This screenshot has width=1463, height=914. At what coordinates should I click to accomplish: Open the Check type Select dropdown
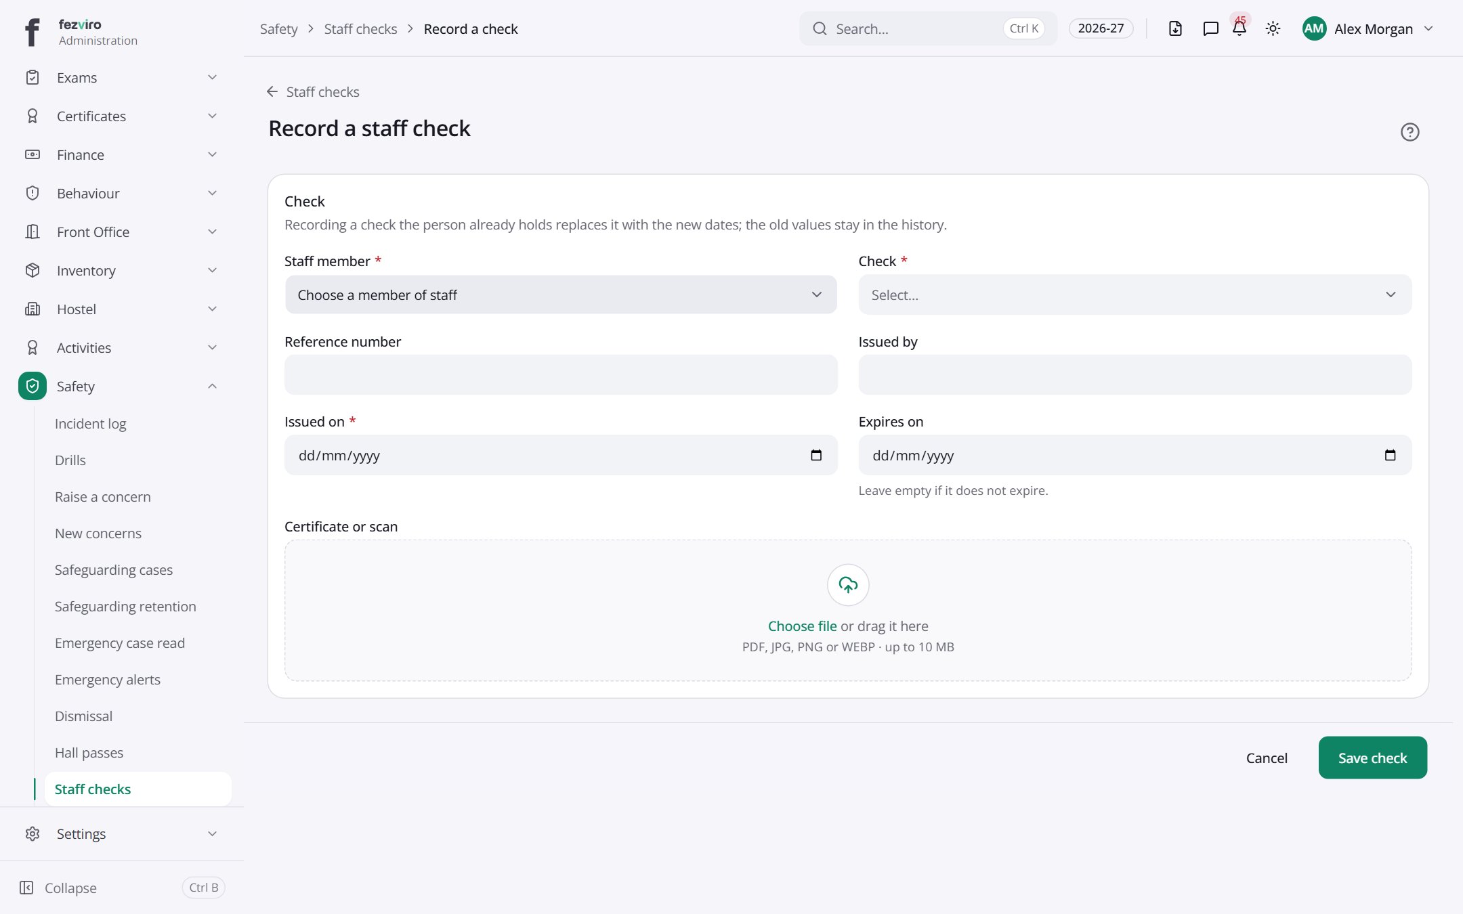pyautogui.click(x=1135, y=295)
